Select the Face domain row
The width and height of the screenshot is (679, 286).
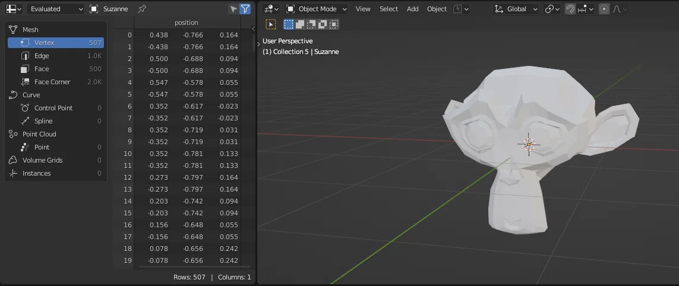(56, 69)
